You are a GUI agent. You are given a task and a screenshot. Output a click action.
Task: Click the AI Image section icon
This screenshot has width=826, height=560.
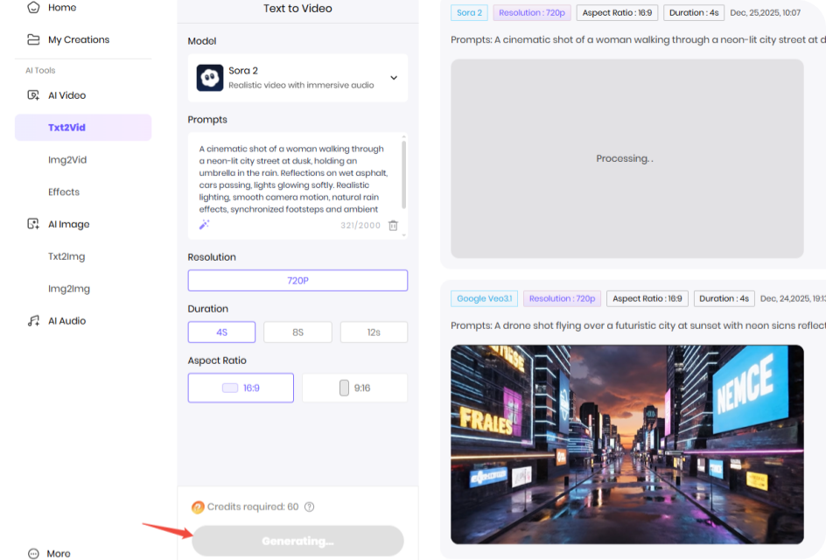[x=33, y=224]
